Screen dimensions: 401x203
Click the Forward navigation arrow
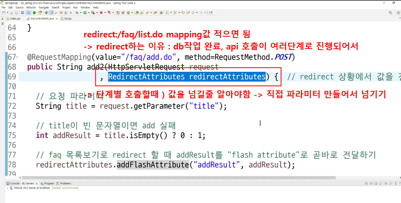pos(201,13)
